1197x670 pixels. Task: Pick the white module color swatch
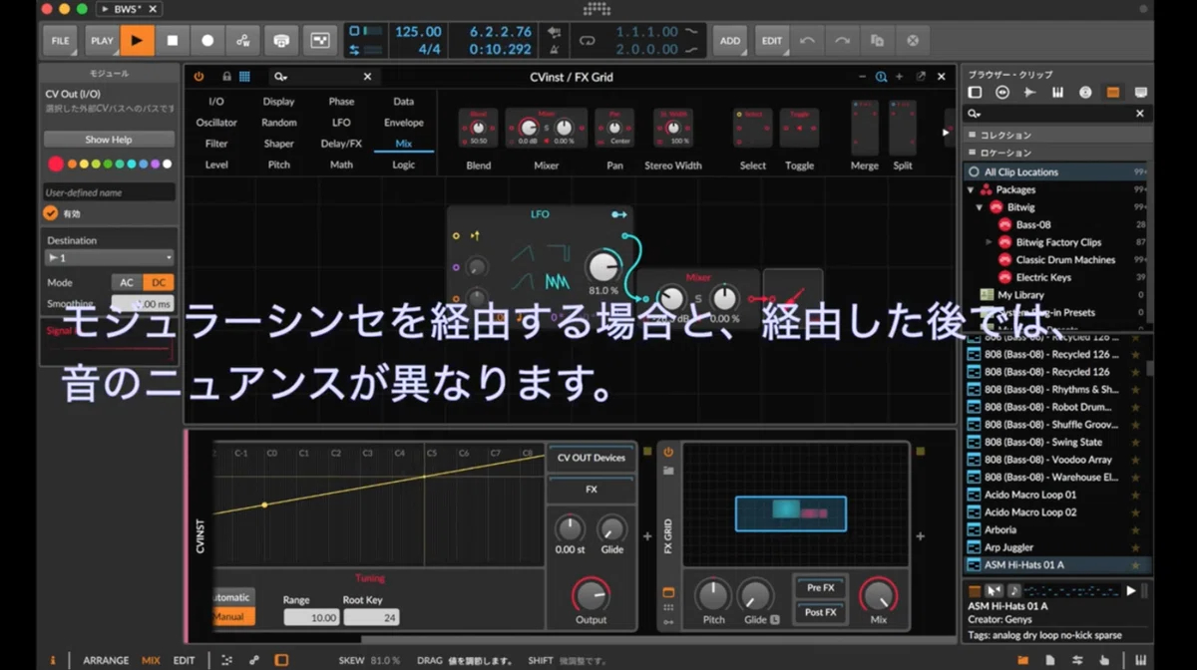[x=167, y=165]
